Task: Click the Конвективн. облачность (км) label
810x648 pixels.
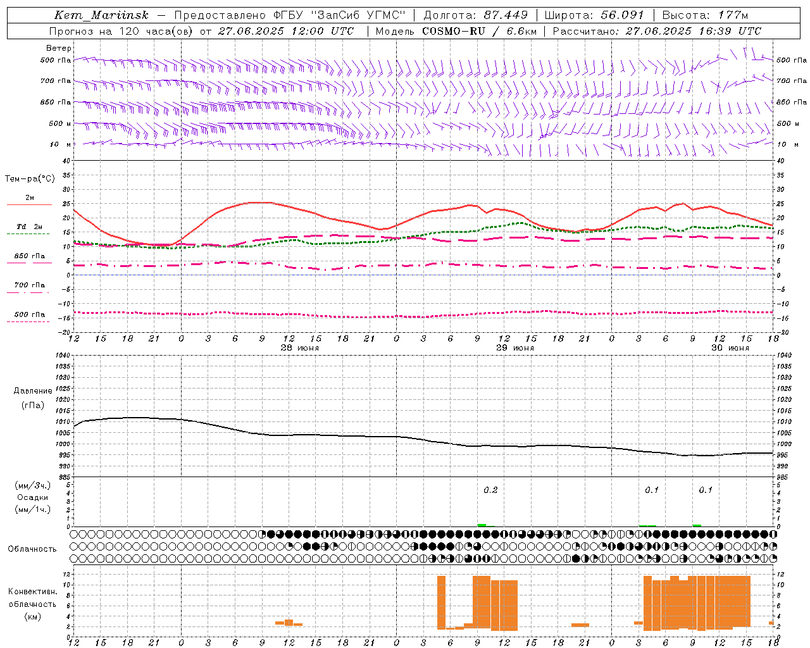Action: [x=32, y=604]
